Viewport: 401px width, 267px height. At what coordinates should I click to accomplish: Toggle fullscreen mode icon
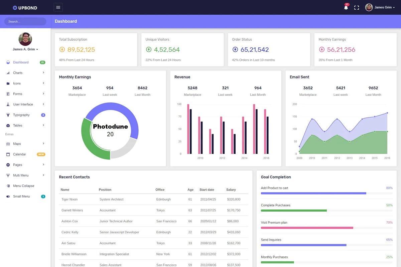point(357,7)
